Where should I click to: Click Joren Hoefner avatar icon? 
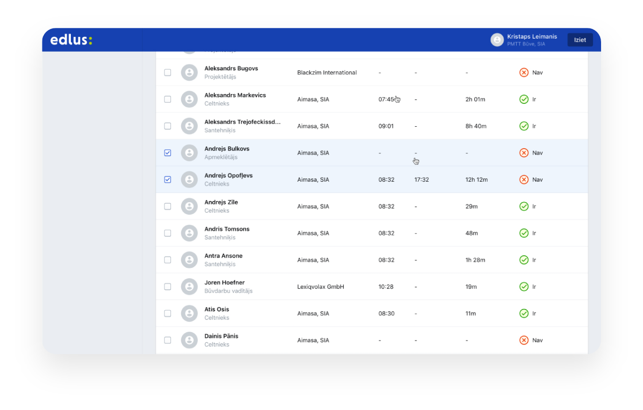click(x=189, y=287)
